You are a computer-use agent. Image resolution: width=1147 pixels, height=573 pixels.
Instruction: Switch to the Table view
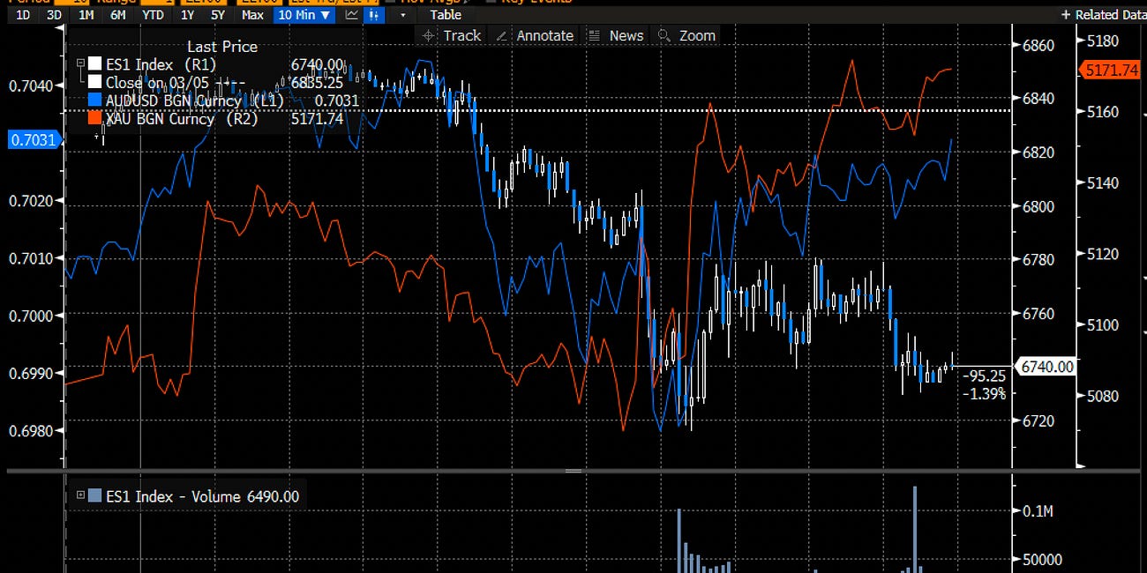(x=446, y=15)
